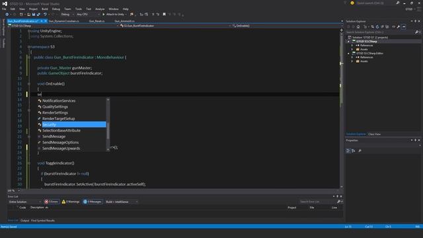The width and height of the screenshot is (423, 238).
Task: Switch to the Find Symbol Results tab
Action: [x=43, y=220]
